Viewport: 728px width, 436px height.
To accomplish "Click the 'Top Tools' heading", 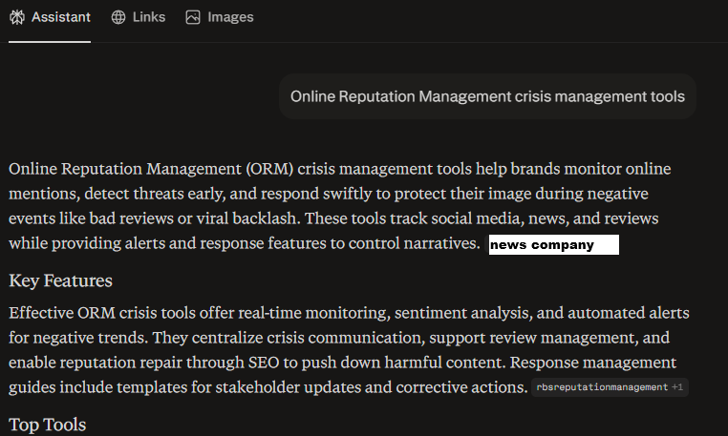I will 47,425.
